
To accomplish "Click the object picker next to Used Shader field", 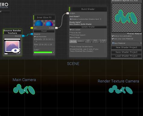I will 100,19.
